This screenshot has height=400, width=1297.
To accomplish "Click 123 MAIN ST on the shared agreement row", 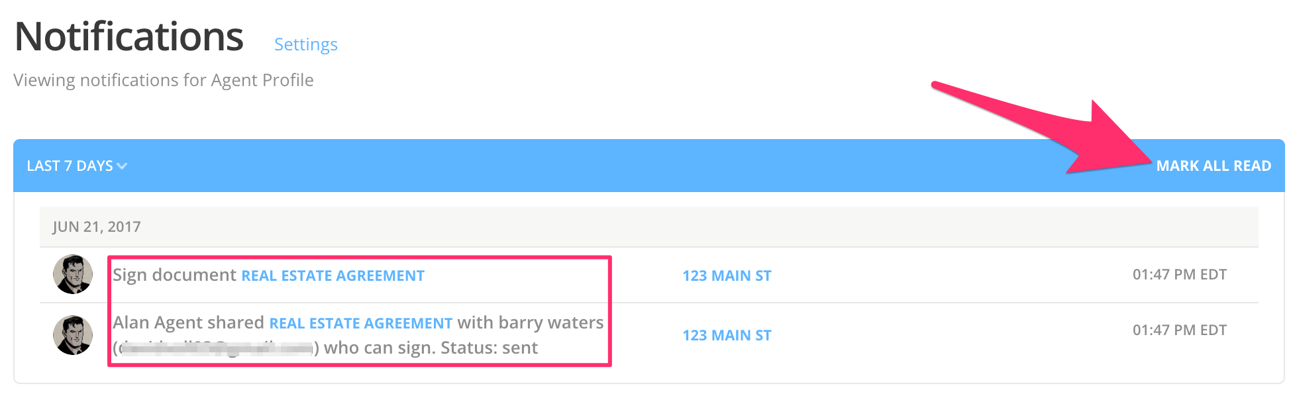I will pos(726,336).
